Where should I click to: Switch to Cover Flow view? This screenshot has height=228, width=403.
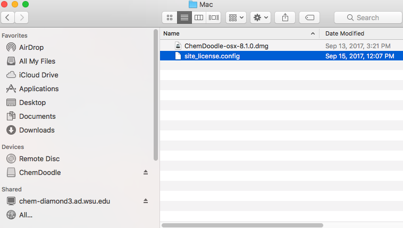pos(214,17)
